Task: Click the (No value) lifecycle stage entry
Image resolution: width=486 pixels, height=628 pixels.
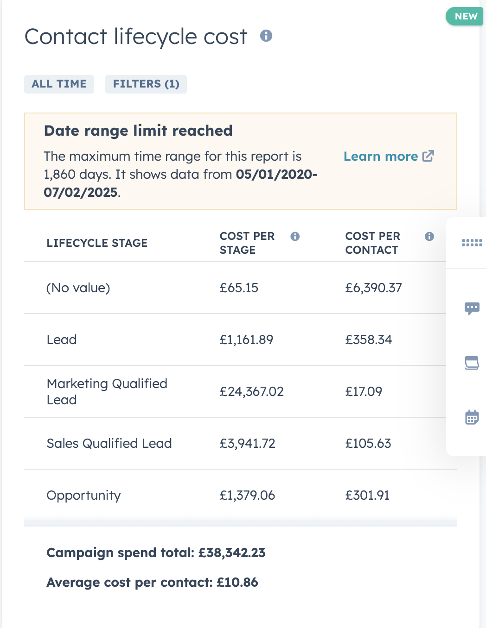Action: [x=78, y=288]
